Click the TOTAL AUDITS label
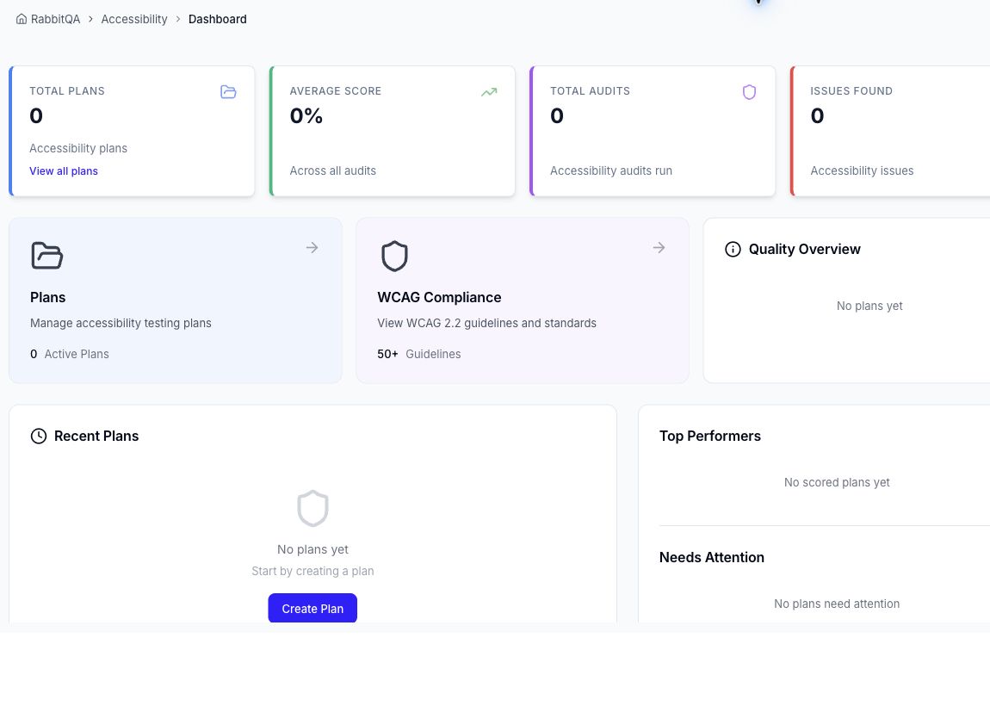This screenshot has height=706, width=990. tap(590, 91)
